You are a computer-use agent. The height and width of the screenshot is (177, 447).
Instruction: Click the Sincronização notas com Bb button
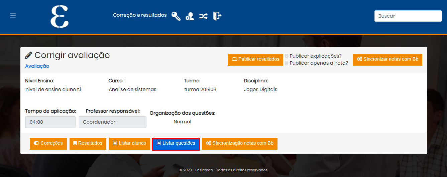(240, 143)
